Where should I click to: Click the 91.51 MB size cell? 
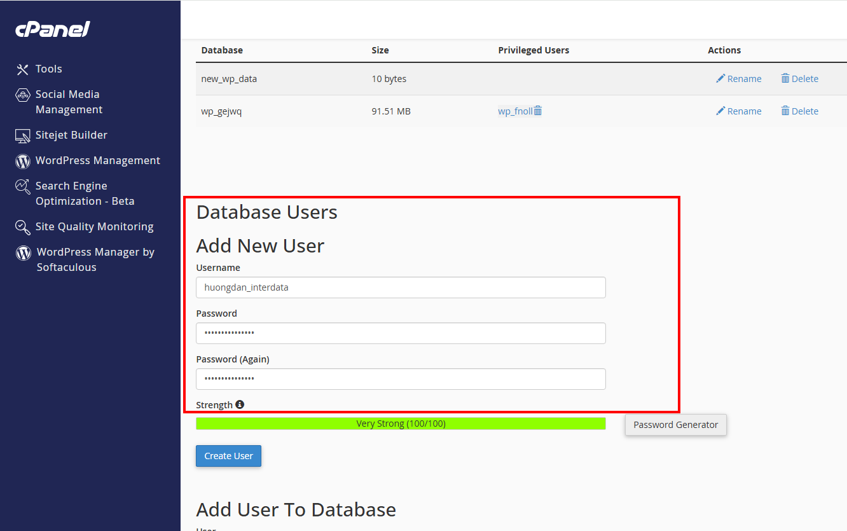tap(391, 111)
